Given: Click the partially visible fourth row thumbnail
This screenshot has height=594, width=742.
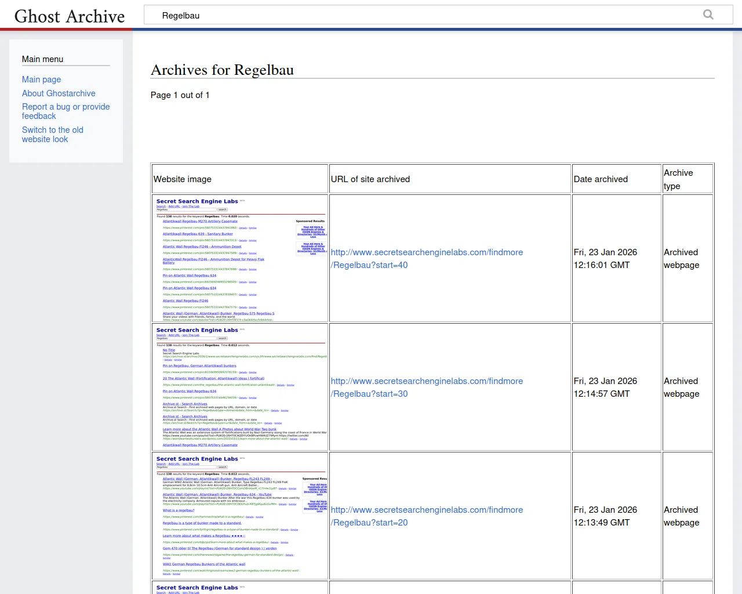Looking at the screenshot, I should point(240,588).
